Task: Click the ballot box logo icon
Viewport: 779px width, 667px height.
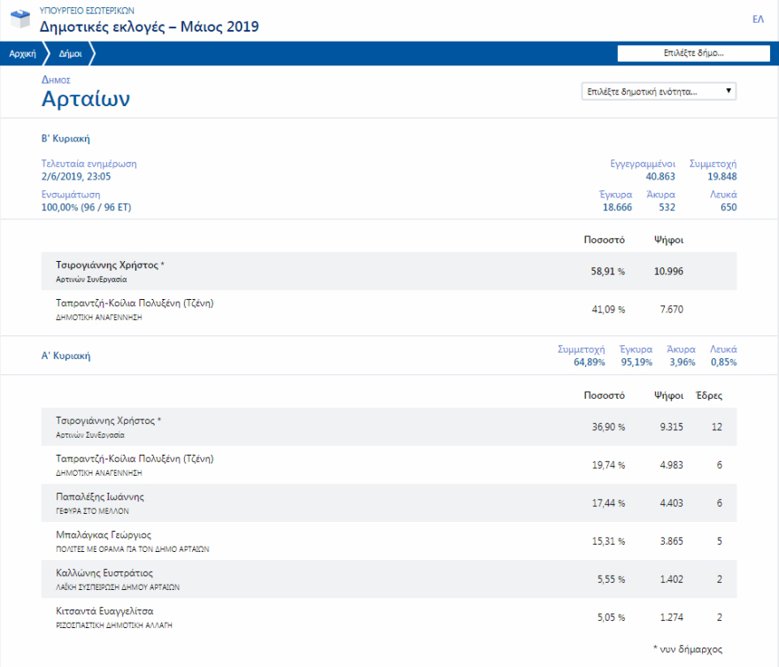Action: (x=21, y=20)
